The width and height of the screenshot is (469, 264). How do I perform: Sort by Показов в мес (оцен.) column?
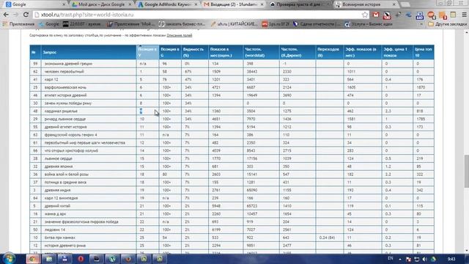pyautogui.click(x=226, y=52)
